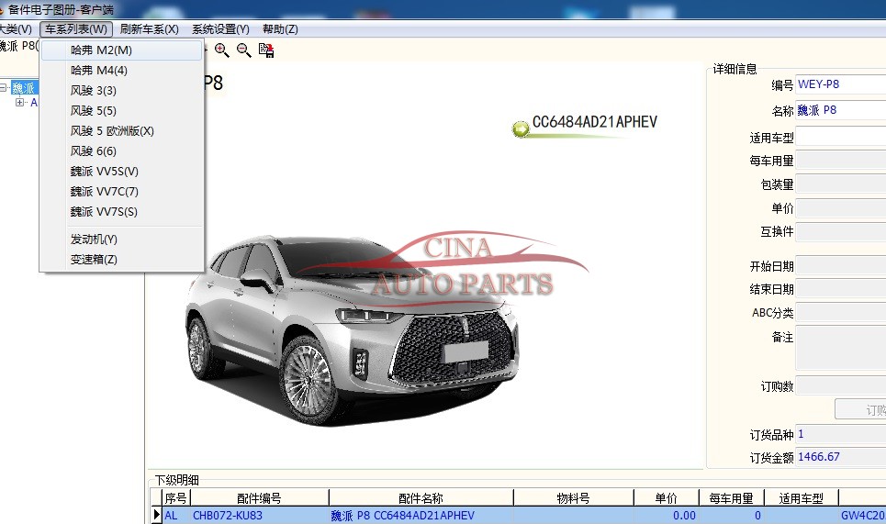Screen dimensions: 886x524
Task: Open the 刷新车系(X) menu
Action: 150,29
